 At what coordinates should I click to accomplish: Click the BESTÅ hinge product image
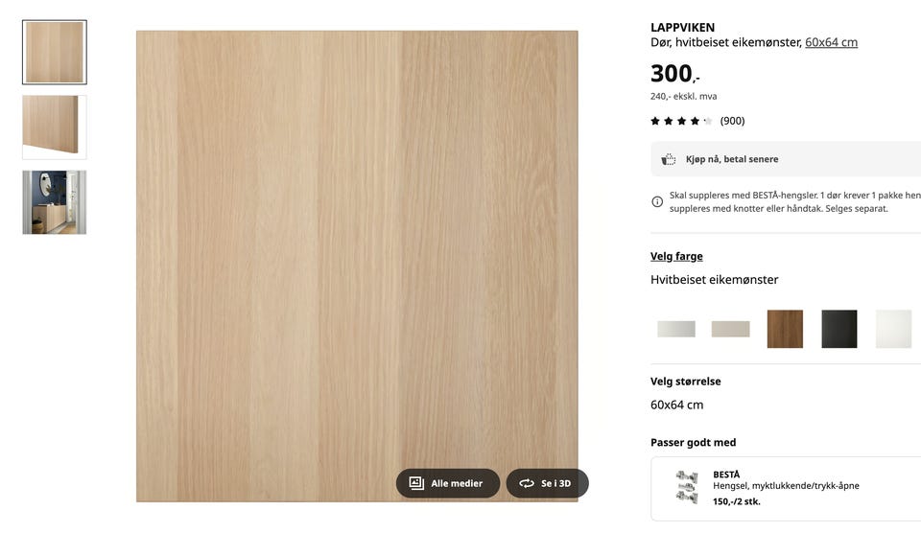click(x=687, y=487)
